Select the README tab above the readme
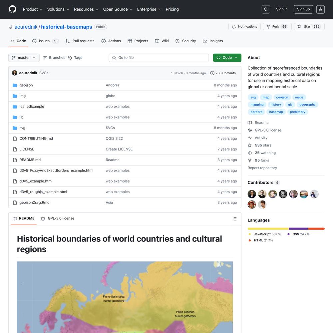The height and width of the screenshot is (333, 333). (24, 218)
